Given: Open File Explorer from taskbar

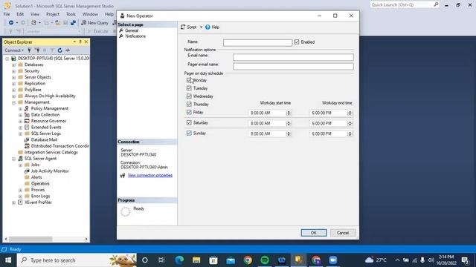Looking at the screenshot, I should 196,260.
